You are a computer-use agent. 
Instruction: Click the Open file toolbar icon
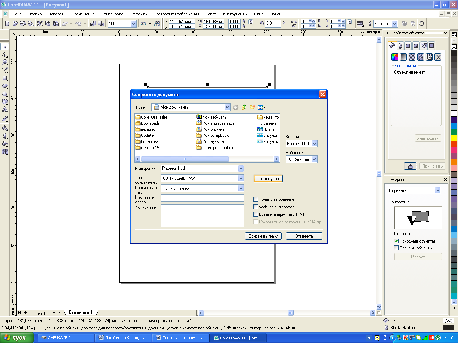pyautogui.click(x=15, y=24)
